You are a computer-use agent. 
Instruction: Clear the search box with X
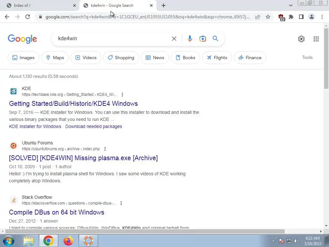[174, 39]
